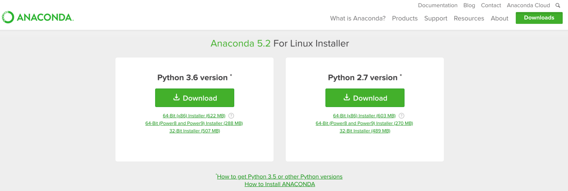Select Python 2.7 Power8 and Power9 Installer link
Viewport: 568px width, 191px height.
(x=364, y=123)
